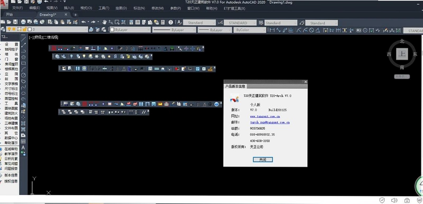Screen dimensions: 423x204
Task: Select the Multiline Text A tool
Action: click(23, 147)
